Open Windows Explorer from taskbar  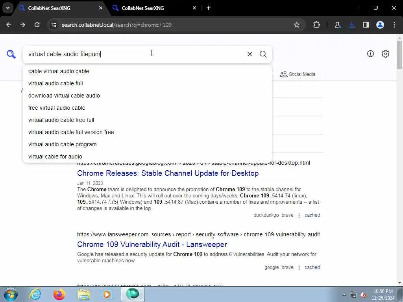pos(84,294)
